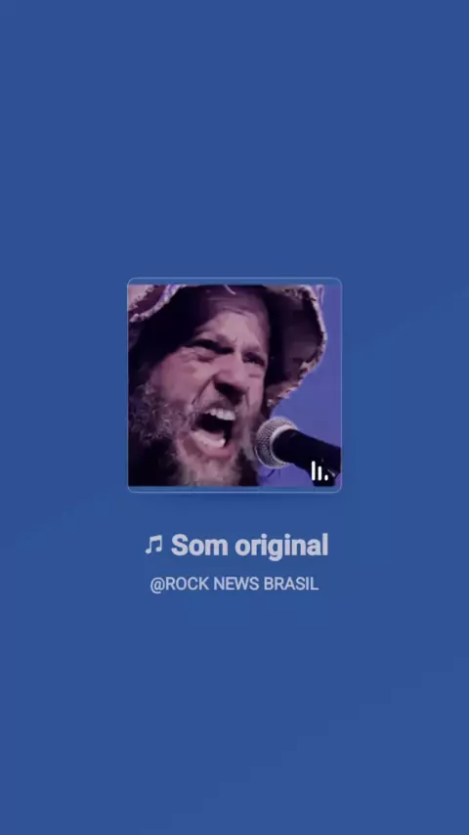Open the @ROCK NEWS BRASIL profile link
The width and height of the screenshot is (469, 835).
(234, 584)
